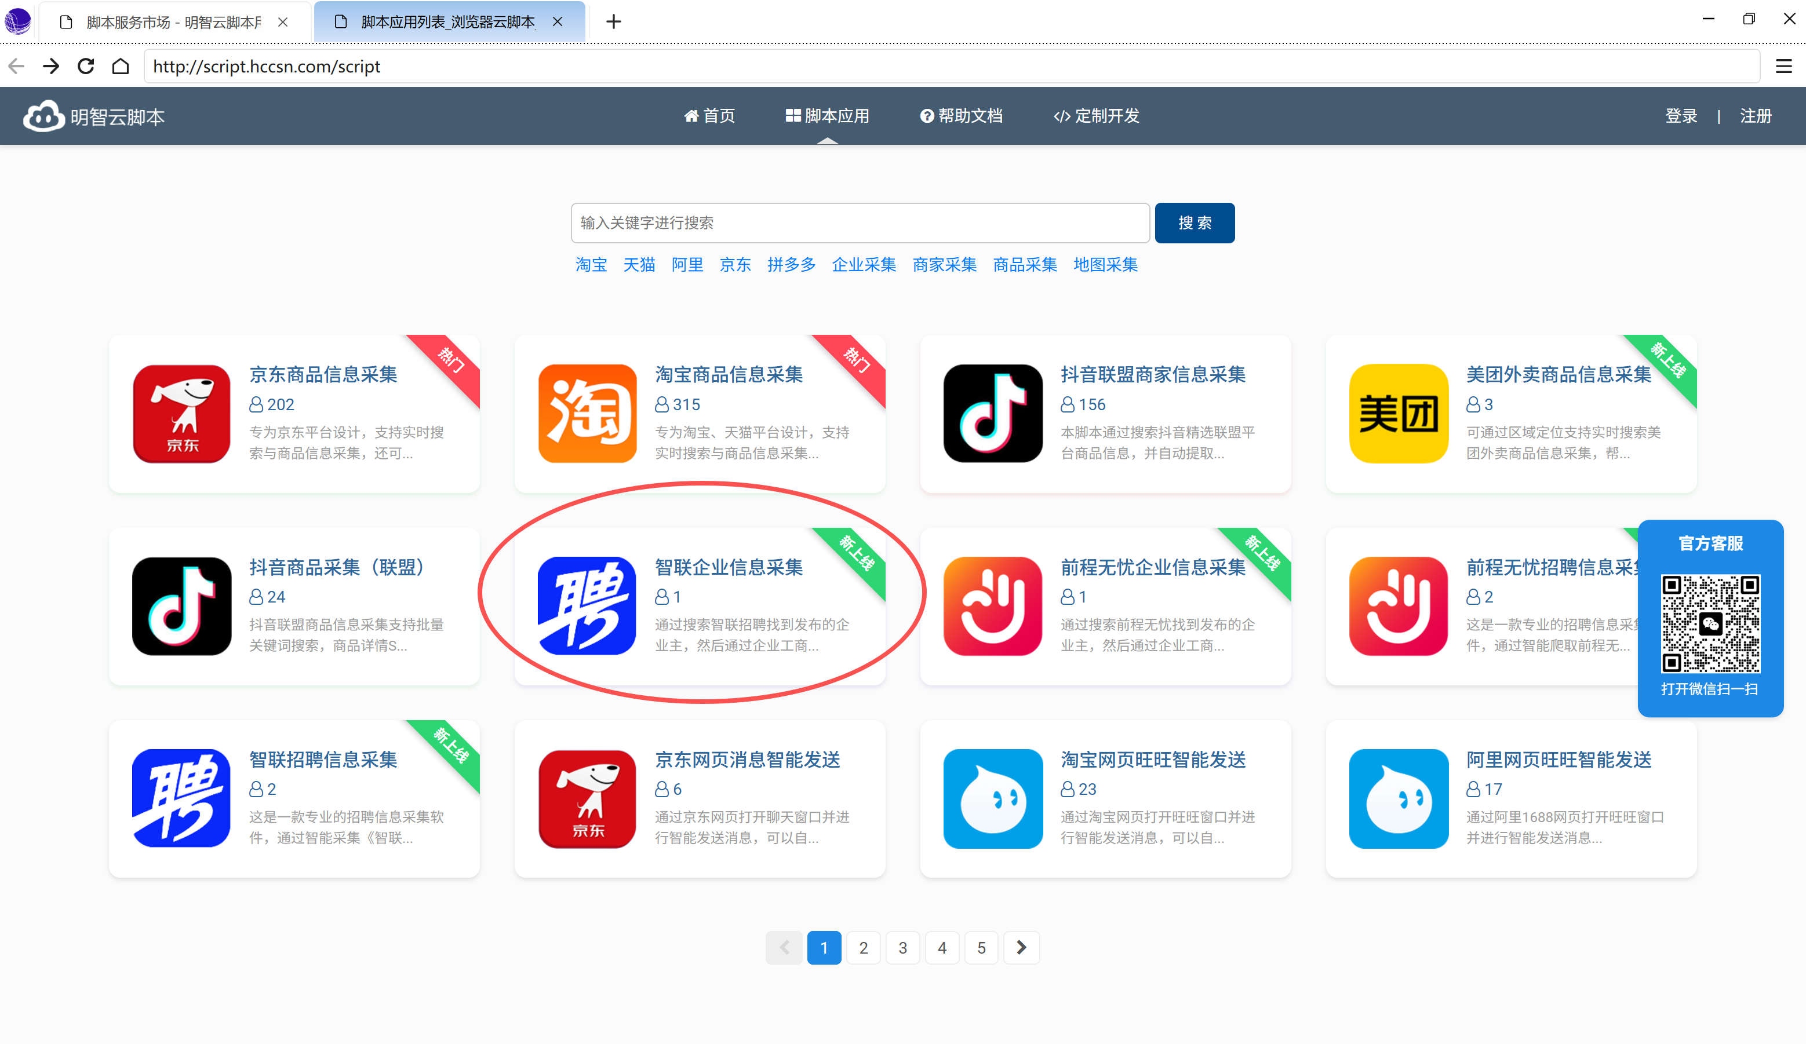
Task: Open the 抖音联盟商家信息采集 title
Action: 1153,374
